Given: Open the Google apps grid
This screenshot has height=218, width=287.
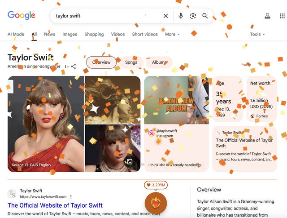Looking at the screenshot, I should [282, 16].
